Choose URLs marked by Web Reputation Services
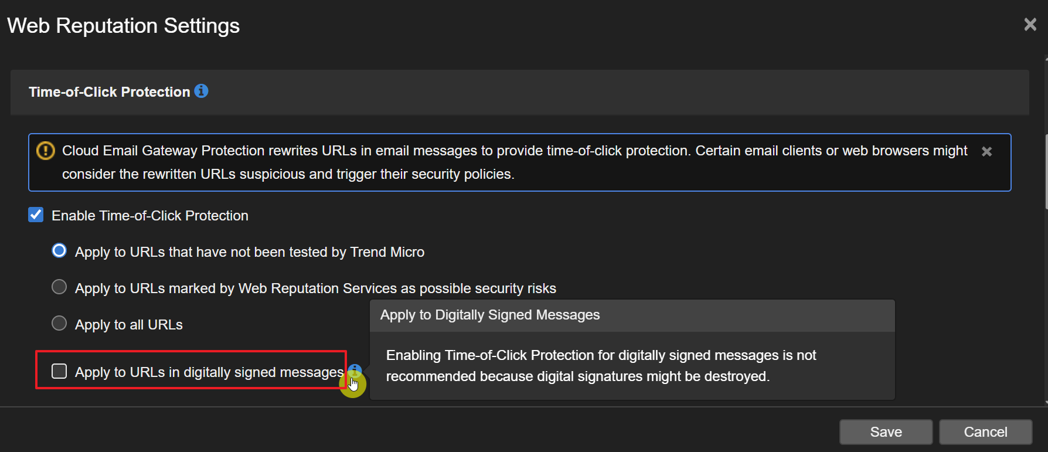Image resolution: width=1048 pixels, height=452 pixels. (59, 287)
